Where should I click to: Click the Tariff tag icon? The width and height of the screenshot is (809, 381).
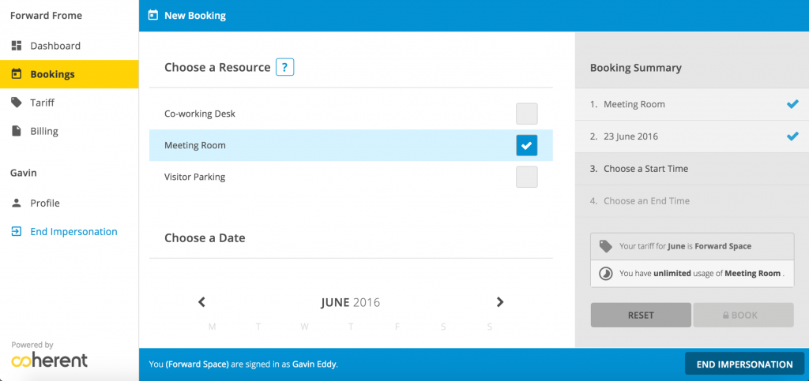(17, 103)
